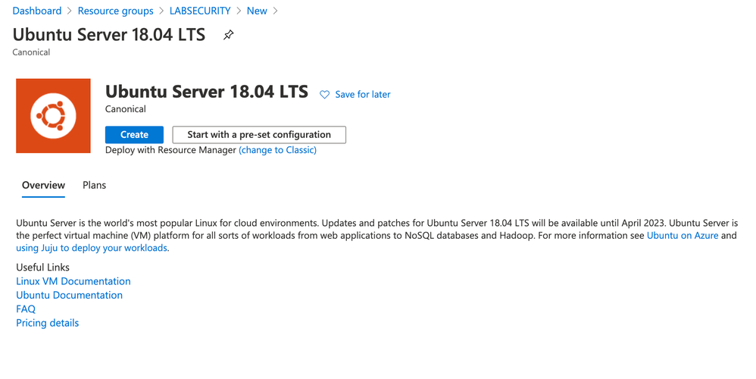The image size is (756, 379).
Task: Go to the Dashboard breadcrumb
Action: (x=36, y=11)
